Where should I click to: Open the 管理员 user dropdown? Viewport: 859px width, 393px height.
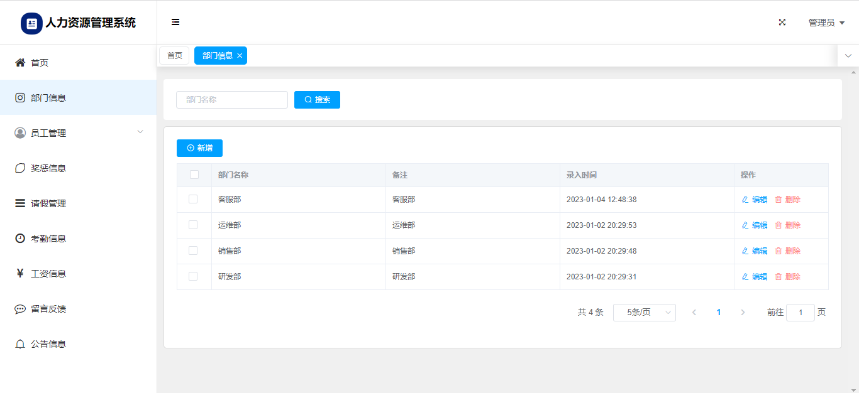coord(826,23)
